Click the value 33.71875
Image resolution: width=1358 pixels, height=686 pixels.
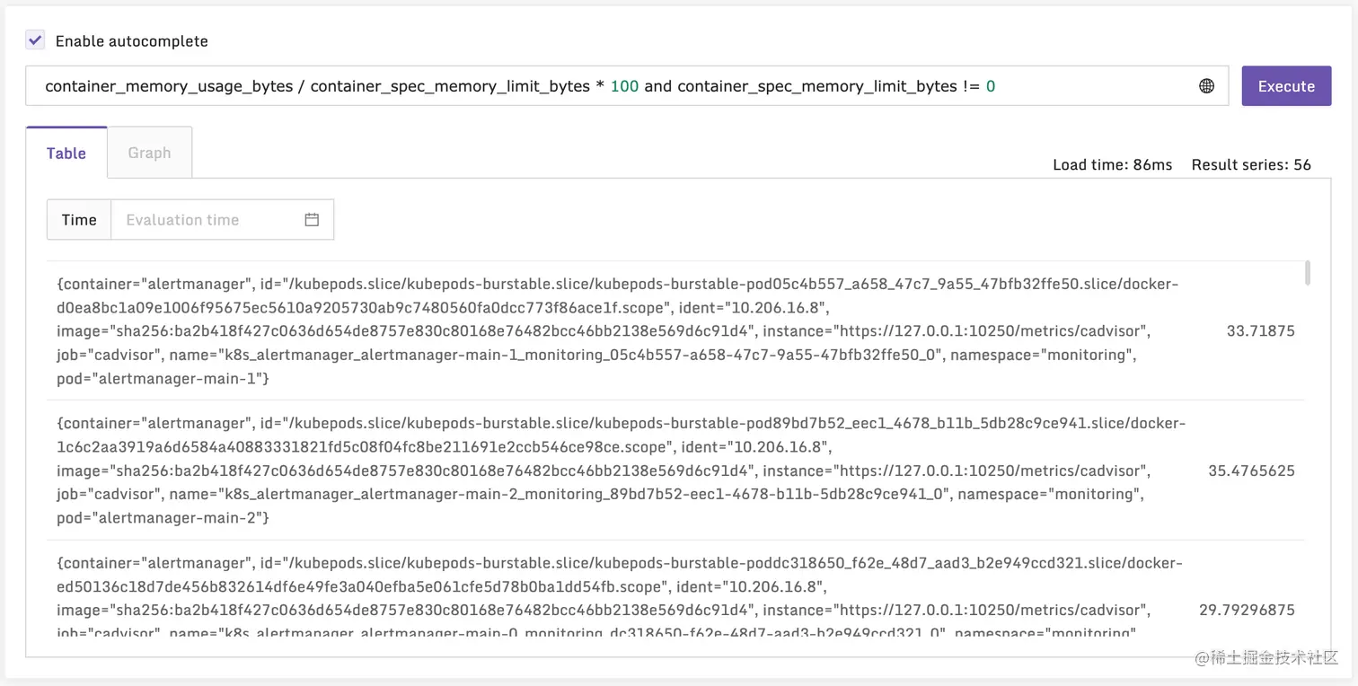[1261, 330]
